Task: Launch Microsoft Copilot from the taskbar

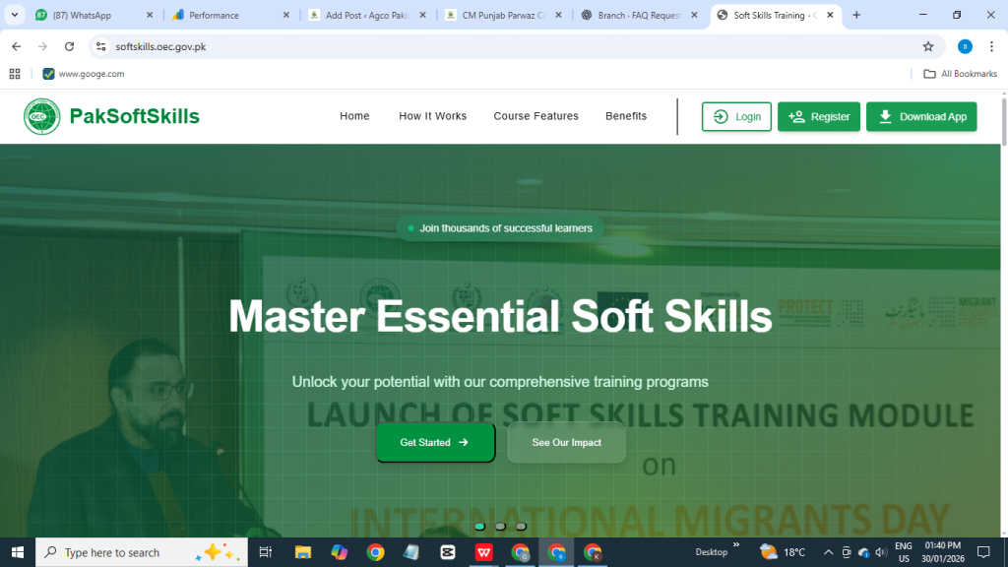Action: pos(339,551)
